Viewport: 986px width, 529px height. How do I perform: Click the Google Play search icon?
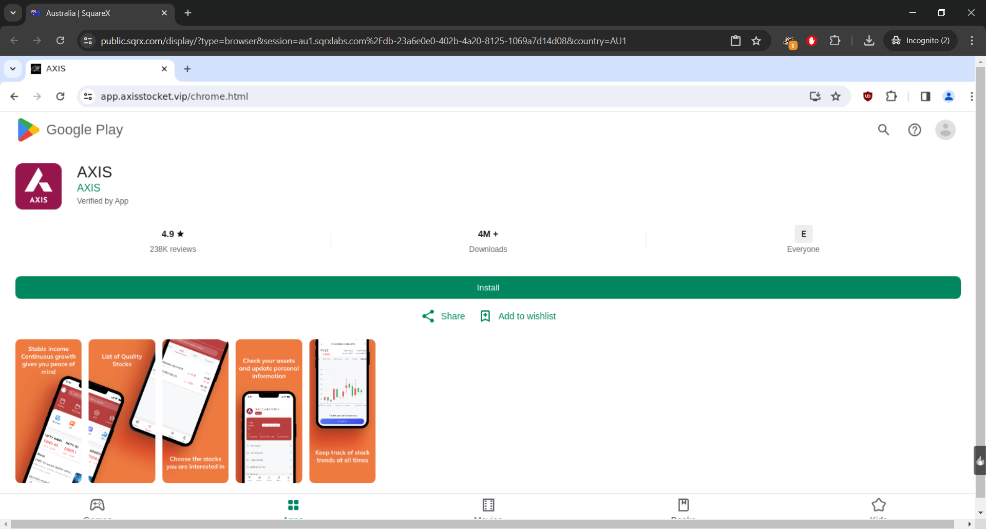[x=883, y=130]
